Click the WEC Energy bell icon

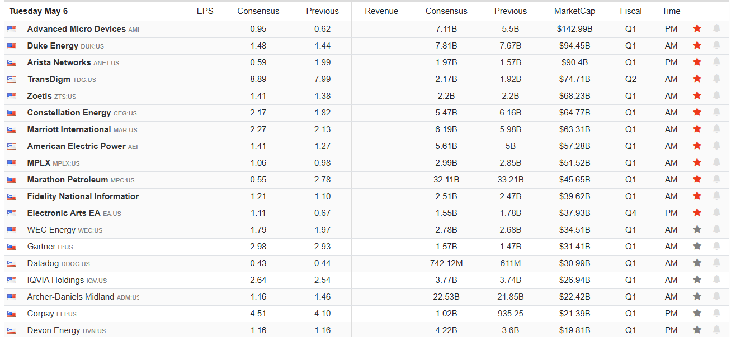click(x=716, y=229)
